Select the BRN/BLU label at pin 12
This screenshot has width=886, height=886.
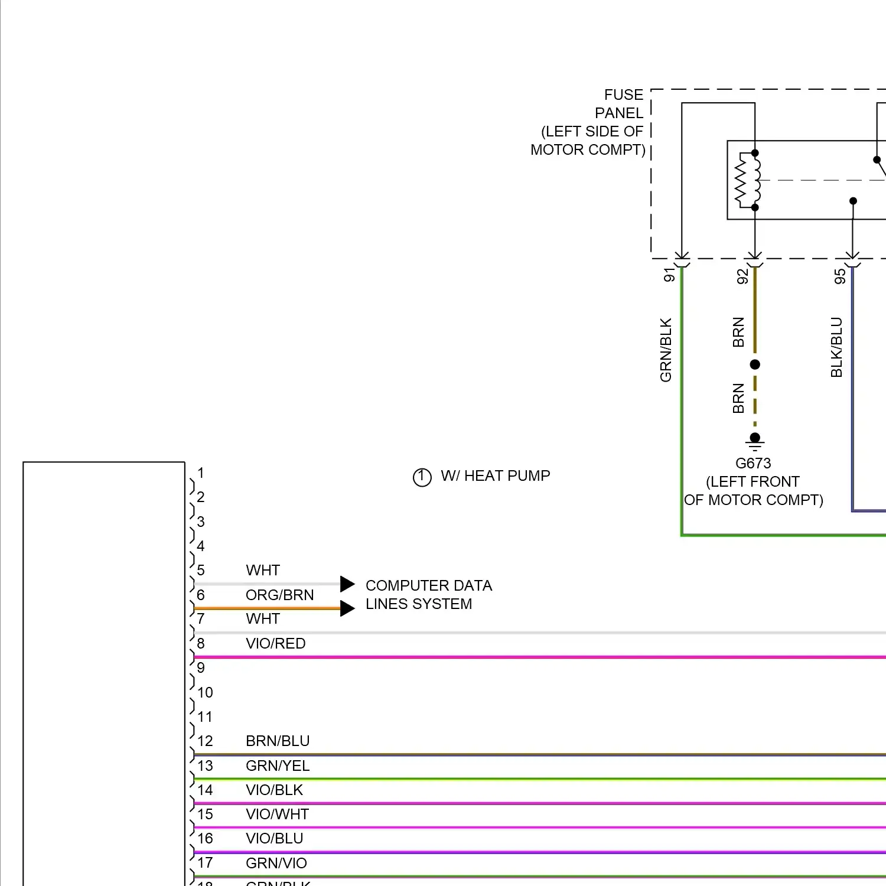(278, 741)
